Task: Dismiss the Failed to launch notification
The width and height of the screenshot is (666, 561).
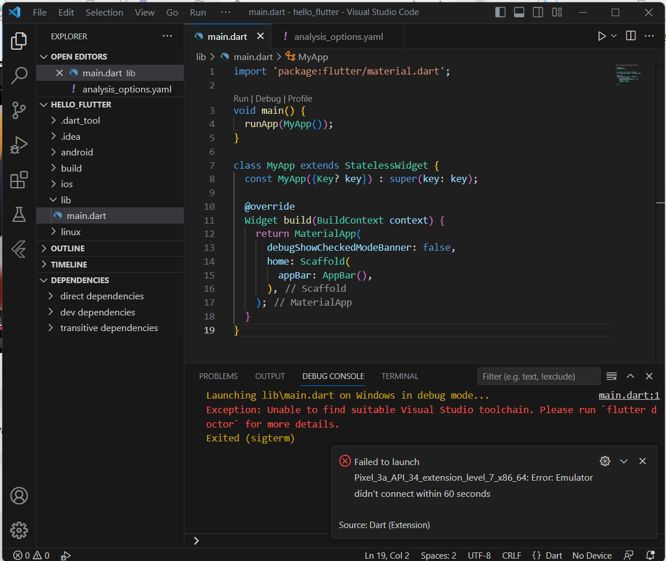Action: pyautogui.click(x=642, y=461)
